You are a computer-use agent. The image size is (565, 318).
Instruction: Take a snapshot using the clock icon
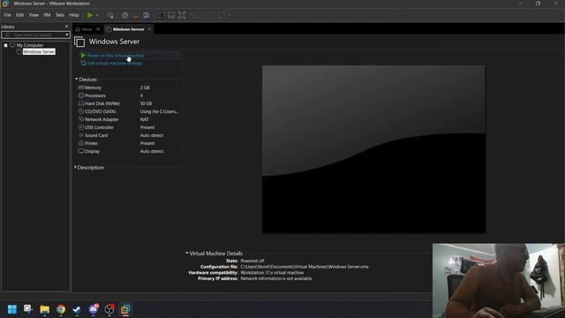(124, 15)
